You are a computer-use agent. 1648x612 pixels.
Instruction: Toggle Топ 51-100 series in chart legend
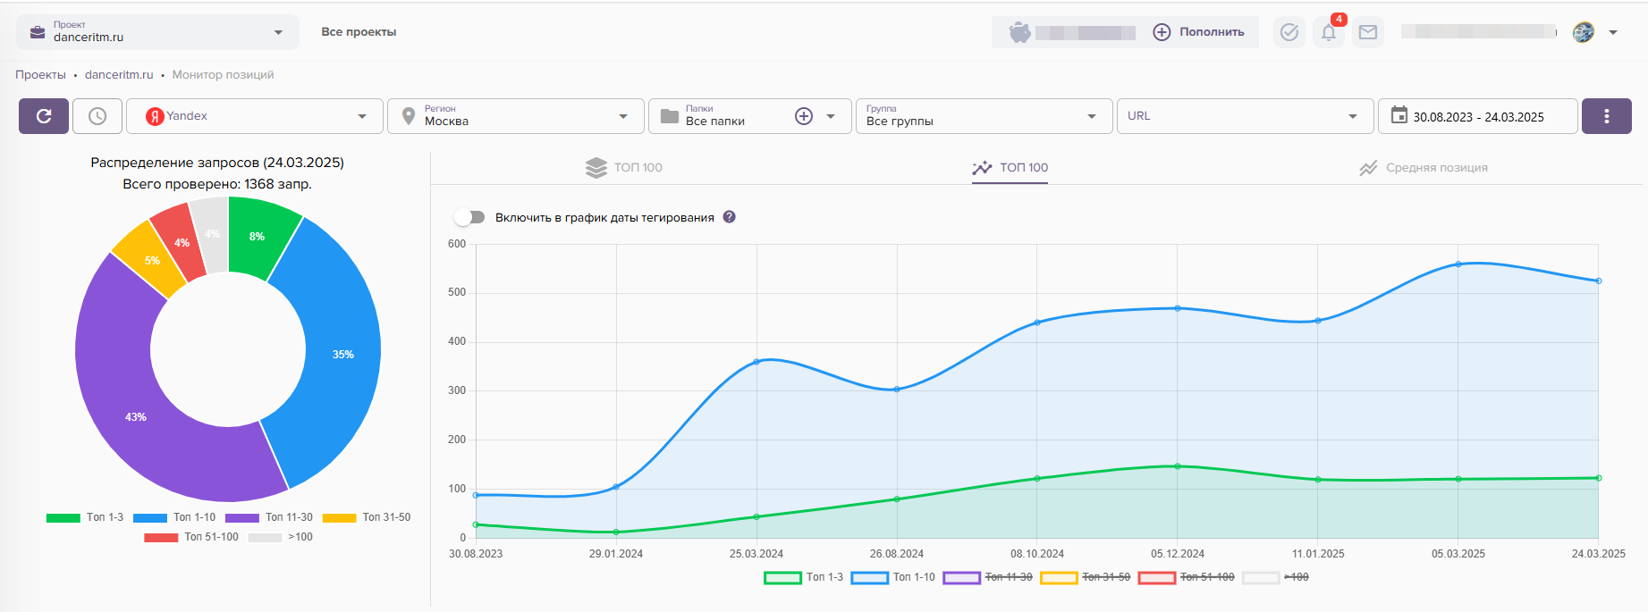click(x=1186, y=577)
